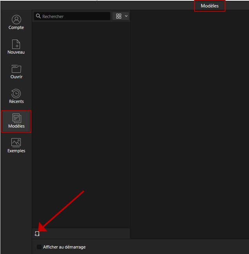Select the Modèles sidebar item
This screenshot has height=254, width=249.
tap(16, 121)
